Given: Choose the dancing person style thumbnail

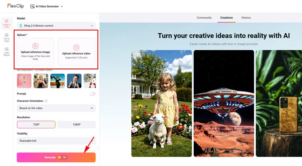Looking at the screenshot, I should [x=58, y=81].
